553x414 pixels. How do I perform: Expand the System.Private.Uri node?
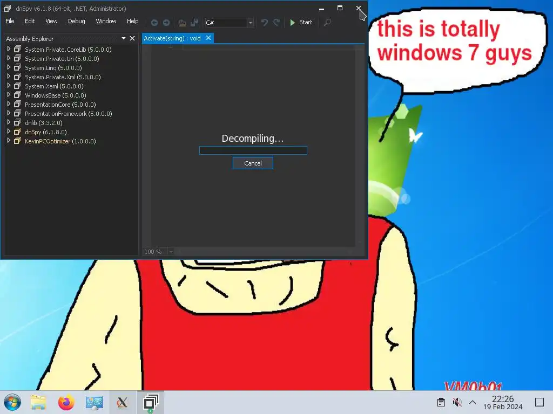click(x=9, y=58)
